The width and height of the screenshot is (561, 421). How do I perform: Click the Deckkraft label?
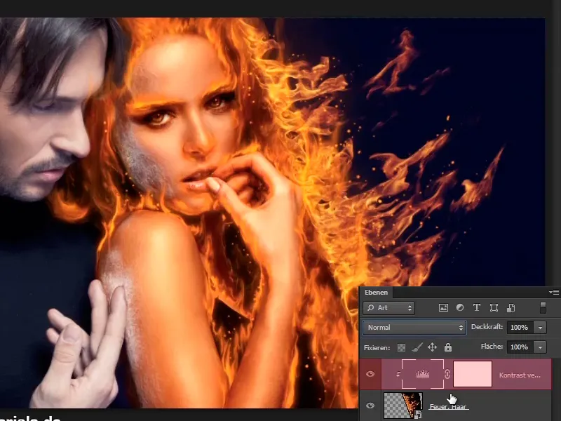487,327
